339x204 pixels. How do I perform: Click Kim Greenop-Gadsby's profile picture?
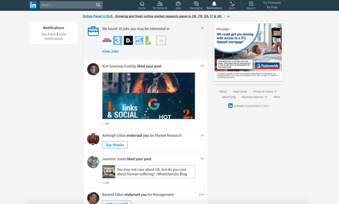[93, 69]
